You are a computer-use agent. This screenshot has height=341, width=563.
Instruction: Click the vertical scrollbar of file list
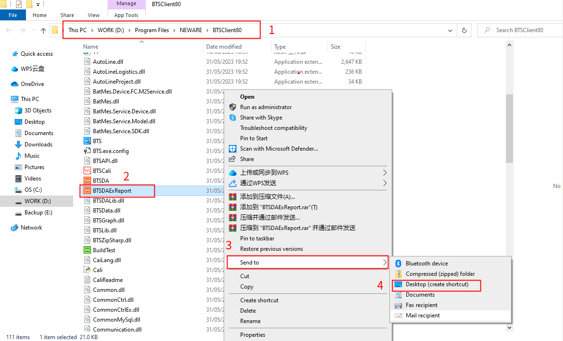[509, 128]
